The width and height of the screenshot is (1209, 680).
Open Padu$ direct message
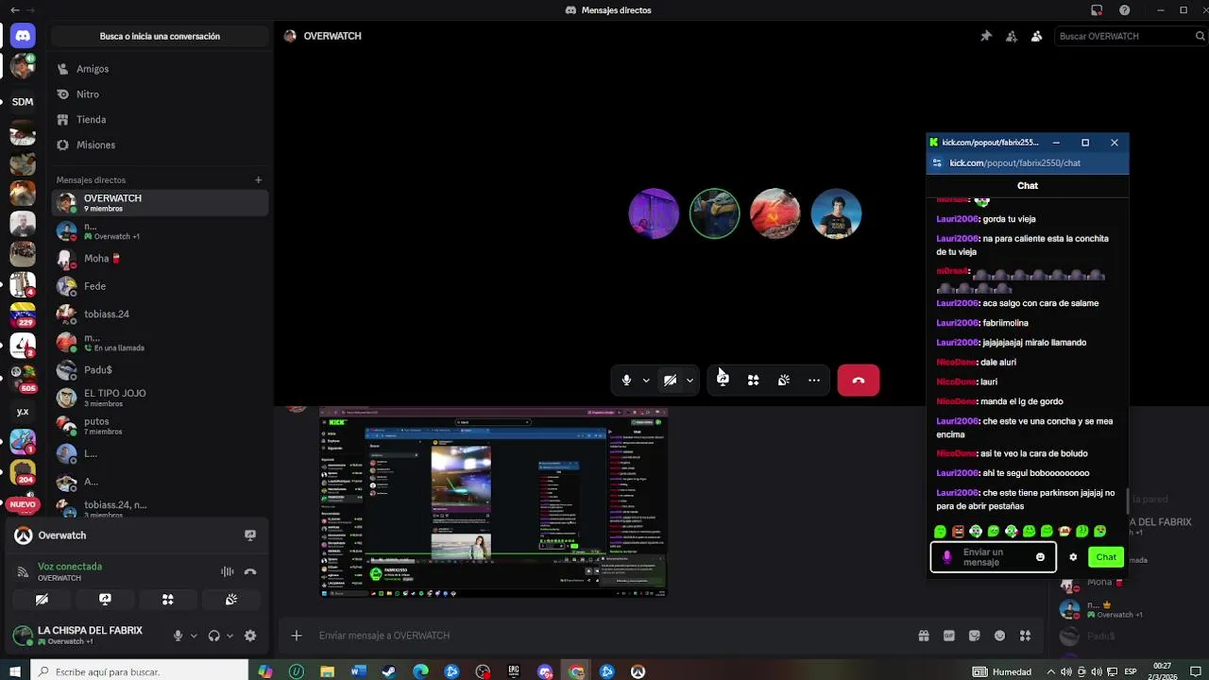point(160,369)
